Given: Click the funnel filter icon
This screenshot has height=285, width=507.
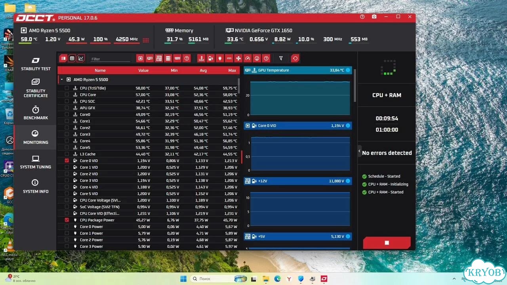Looking at the screenshot, I should (281, 58).
